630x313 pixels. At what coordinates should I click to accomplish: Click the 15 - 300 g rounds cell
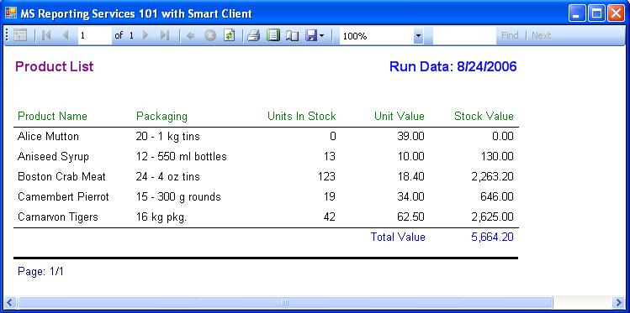(178, 197)
